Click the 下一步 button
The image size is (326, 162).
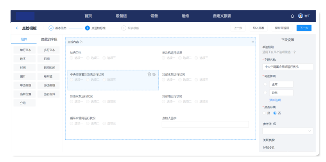[304, 28]
